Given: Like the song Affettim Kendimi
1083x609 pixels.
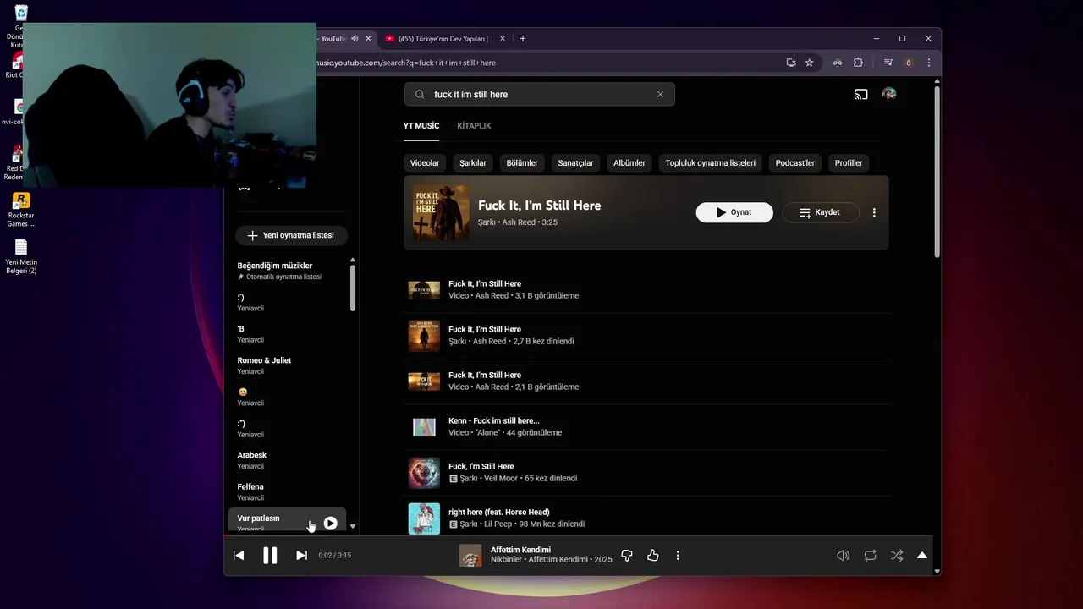Looking at the screenshot, I should [x=653, y=556].
